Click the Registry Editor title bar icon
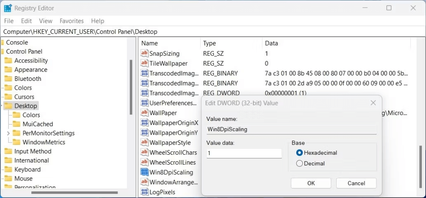426x198 pixels. pyautogui.click(x=8, y=8)
